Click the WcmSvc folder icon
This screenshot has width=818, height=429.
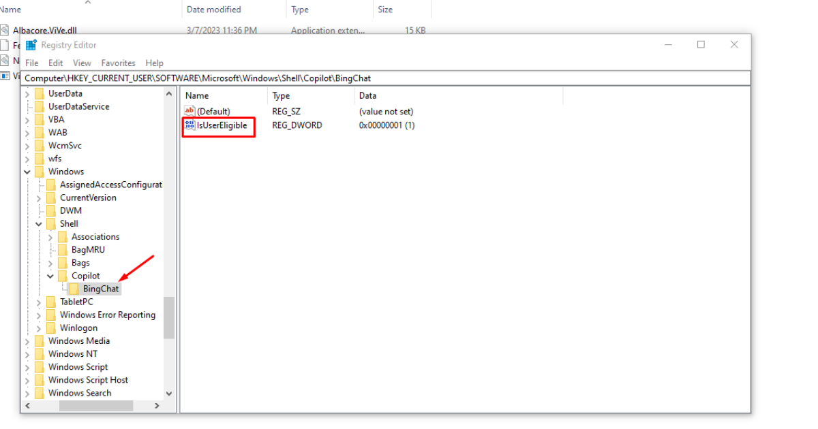coord(40,145)
